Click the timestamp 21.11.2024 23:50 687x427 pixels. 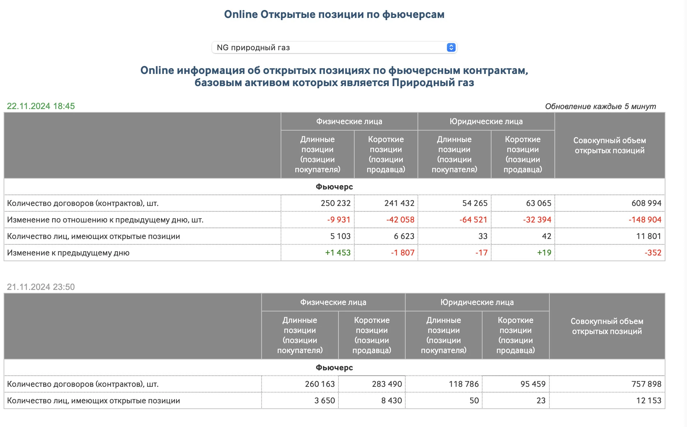(41, 287)
